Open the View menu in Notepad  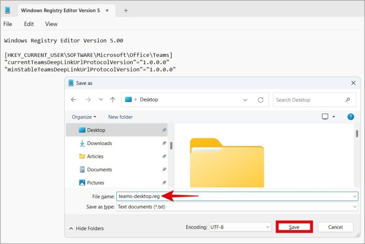(x=51, y=24)
